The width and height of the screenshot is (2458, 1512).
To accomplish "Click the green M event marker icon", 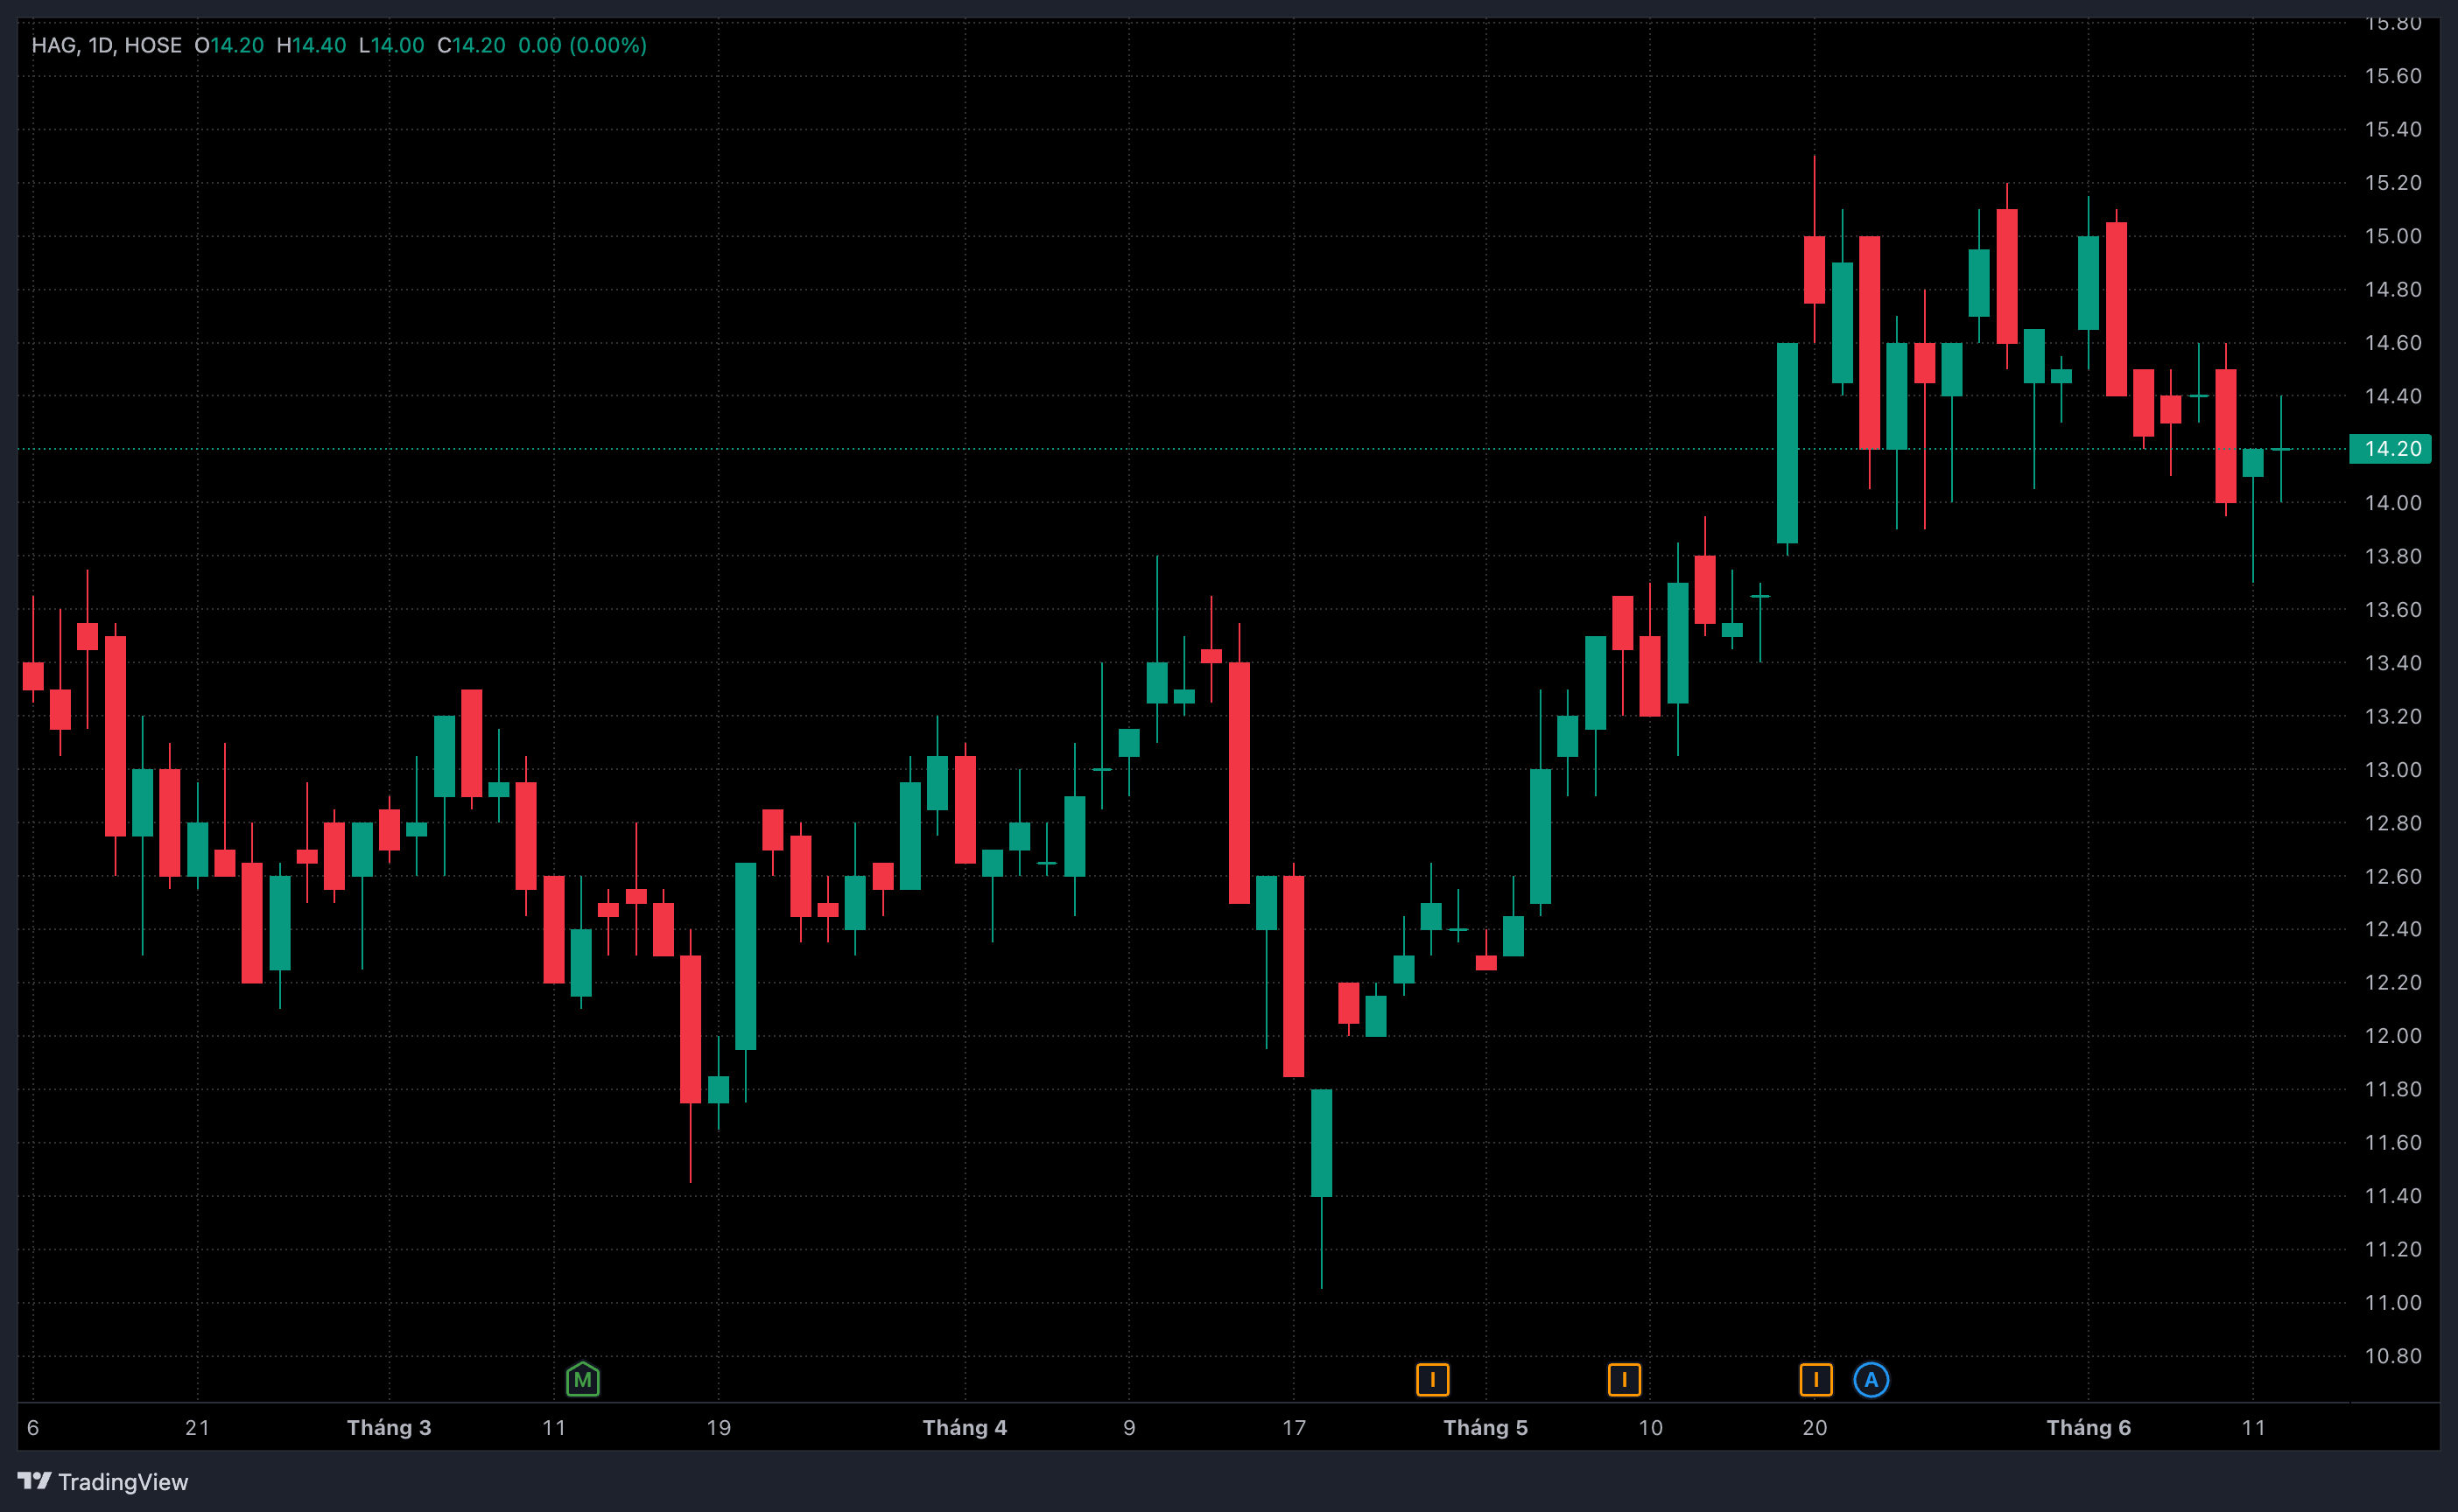I will [582, 1380].
